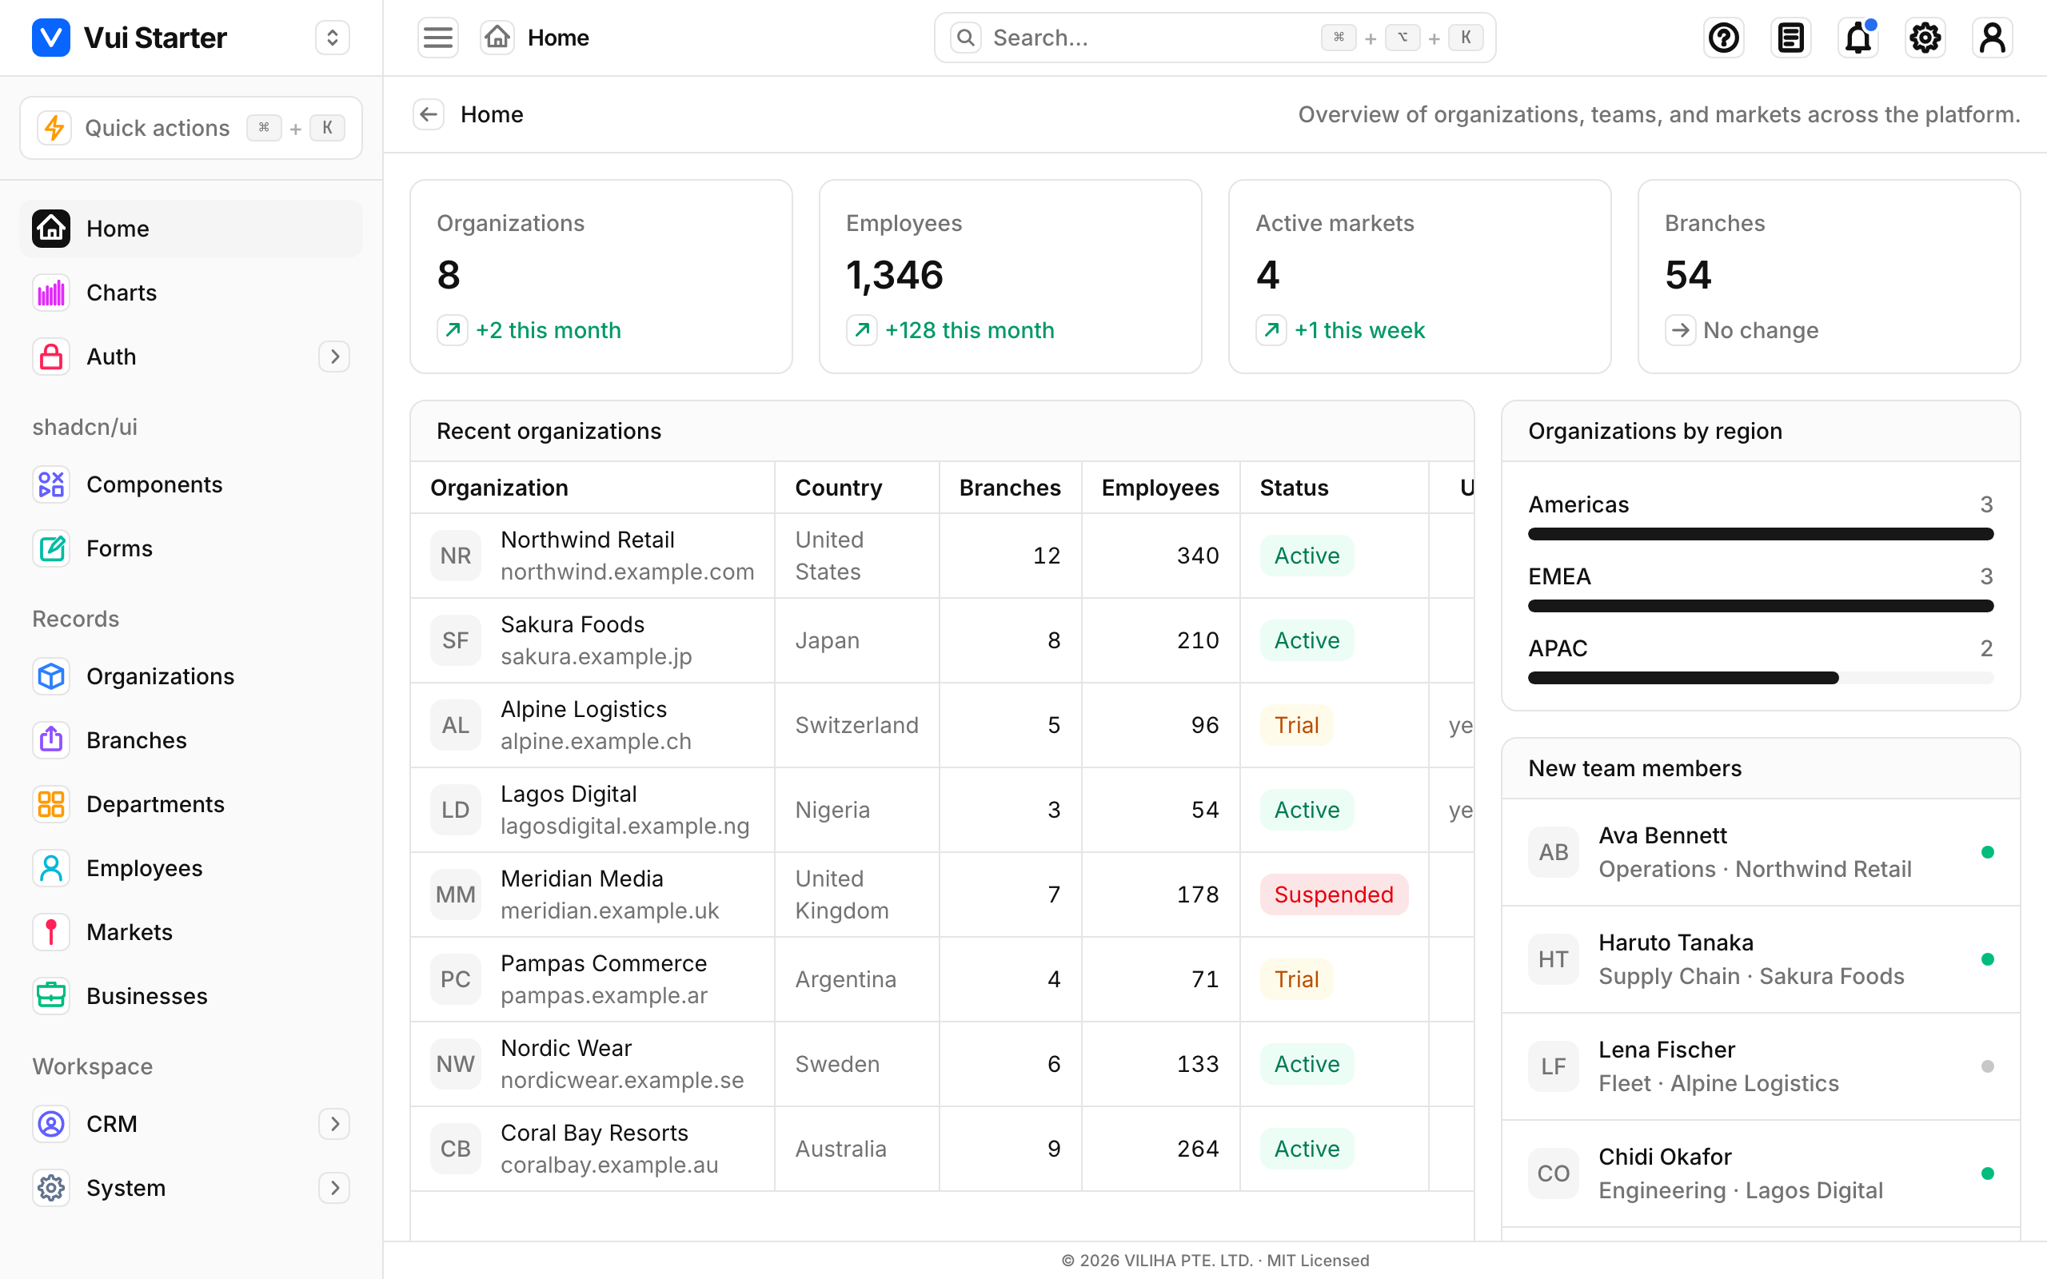2047x1279 pixels.
Task: Click the Markets pin icon in the sidebar
Action: pyautogui.click(x=50, y=932)
